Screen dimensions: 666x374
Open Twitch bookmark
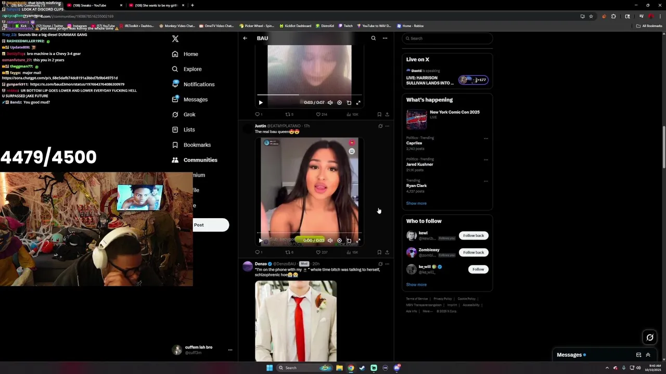(345, 25)
